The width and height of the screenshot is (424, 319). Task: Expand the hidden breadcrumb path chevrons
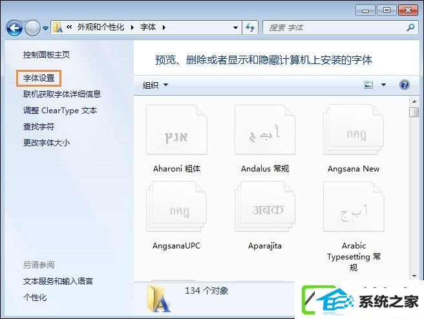coord(69,27)
